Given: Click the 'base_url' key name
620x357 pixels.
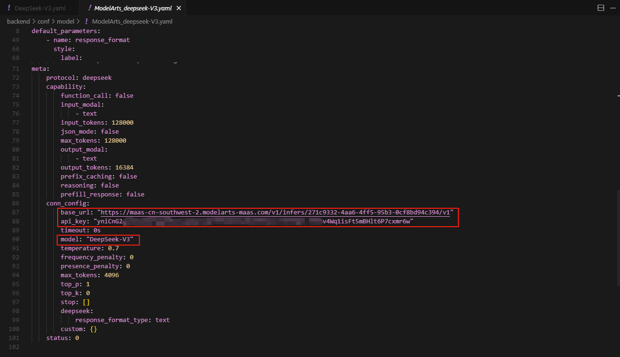Looking at the screenshot, I should pos(75,212).
